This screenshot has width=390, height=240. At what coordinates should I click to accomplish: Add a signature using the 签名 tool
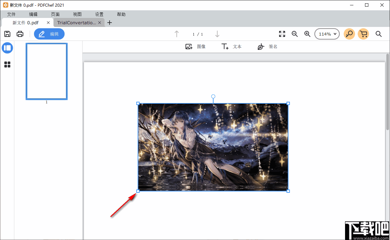[267, 47]
